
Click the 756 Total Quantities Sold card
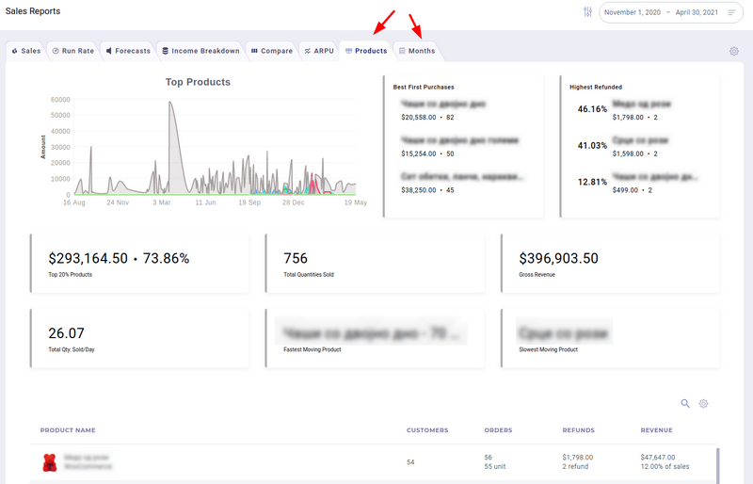tap(375, 264)
